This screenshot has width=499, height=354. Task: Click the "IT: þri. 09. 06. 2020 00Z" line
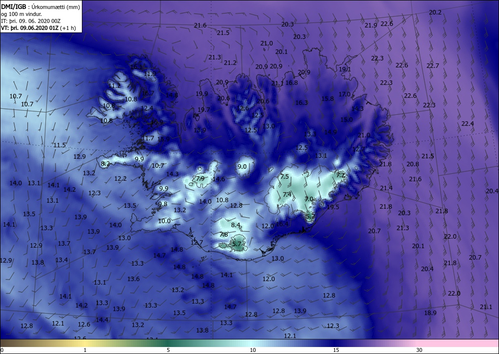click(31, 21)
